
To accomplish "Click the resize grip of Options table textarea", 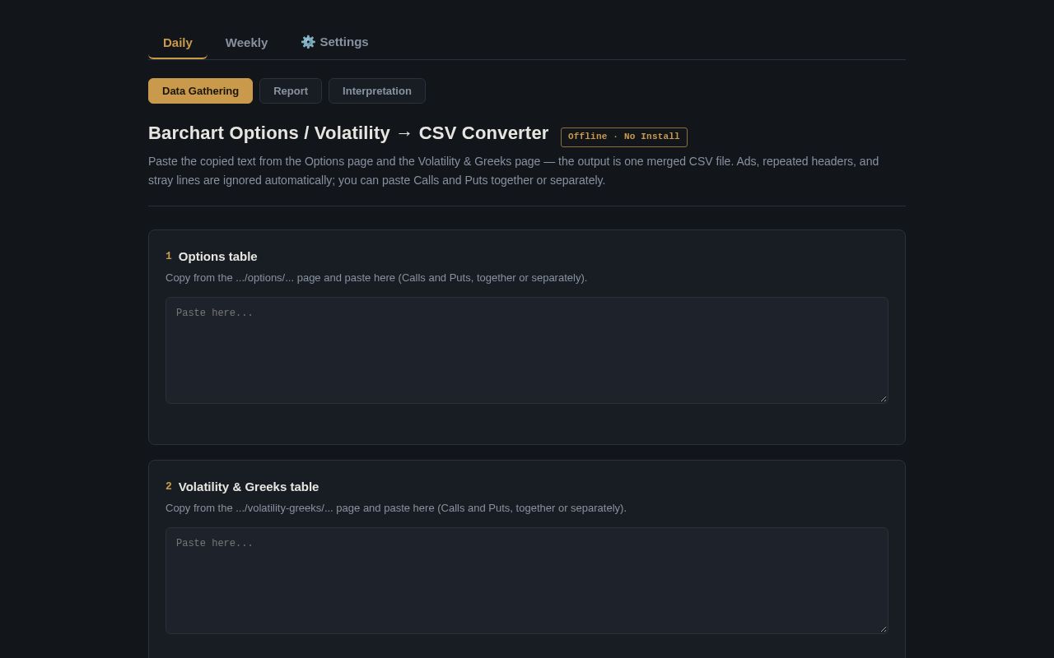I will (x=883, y=398).
